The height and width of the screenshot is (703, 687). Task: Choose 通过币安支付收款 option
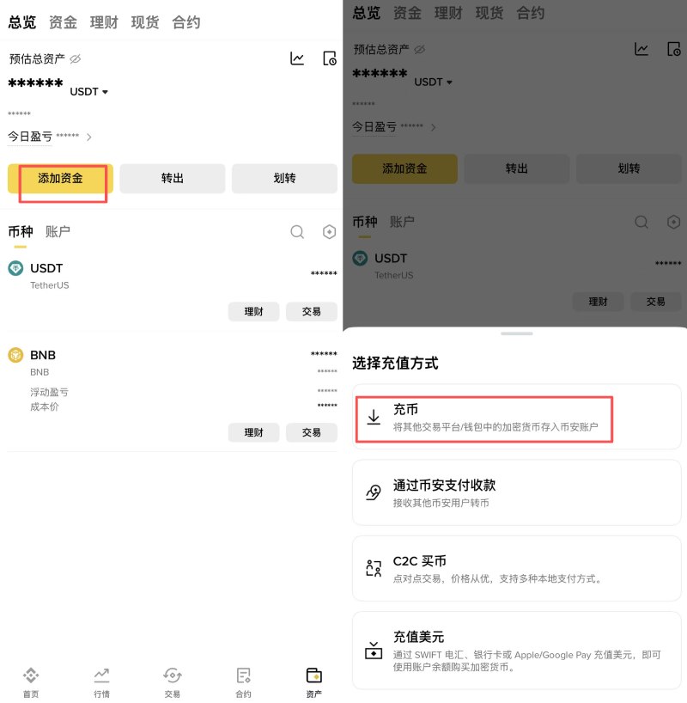click(x=517, y=492)
